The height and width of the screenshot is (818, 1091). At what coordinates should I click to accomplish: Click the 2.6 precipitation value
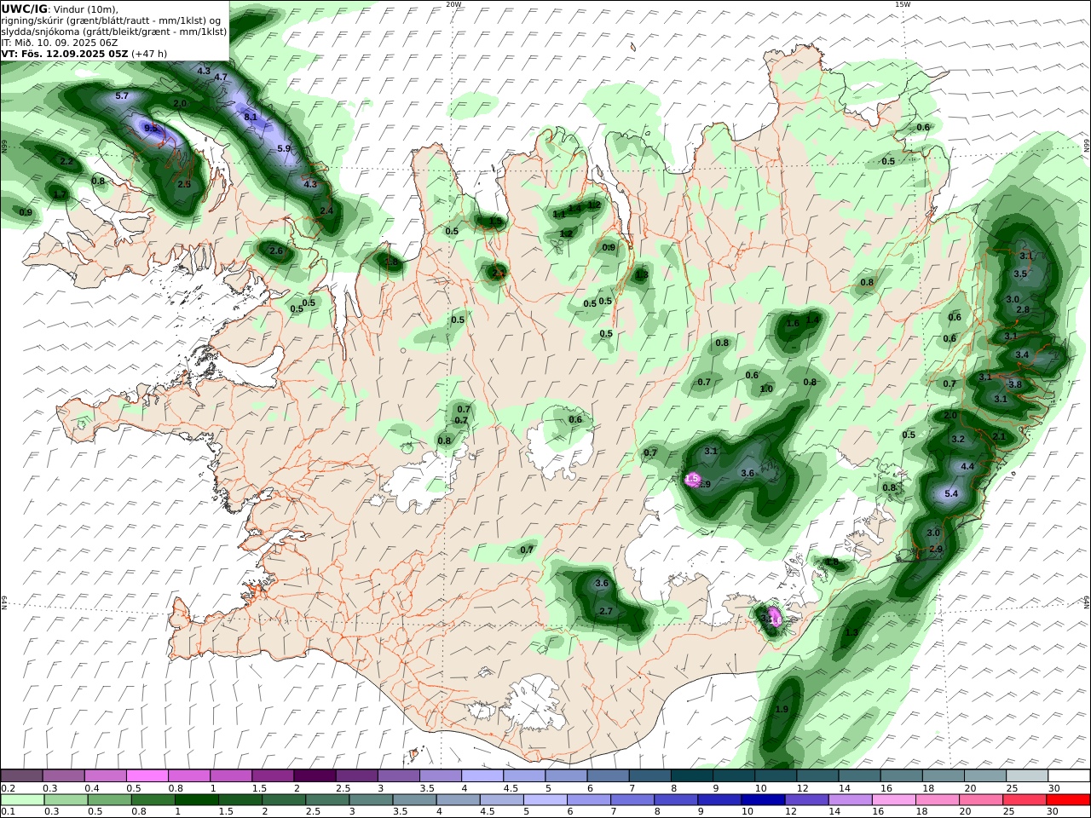point(276,251)
